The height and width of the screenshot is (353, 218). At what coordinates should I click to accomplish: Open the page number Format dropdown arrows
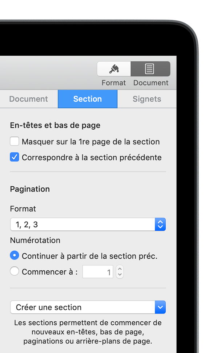pos(160,224)
